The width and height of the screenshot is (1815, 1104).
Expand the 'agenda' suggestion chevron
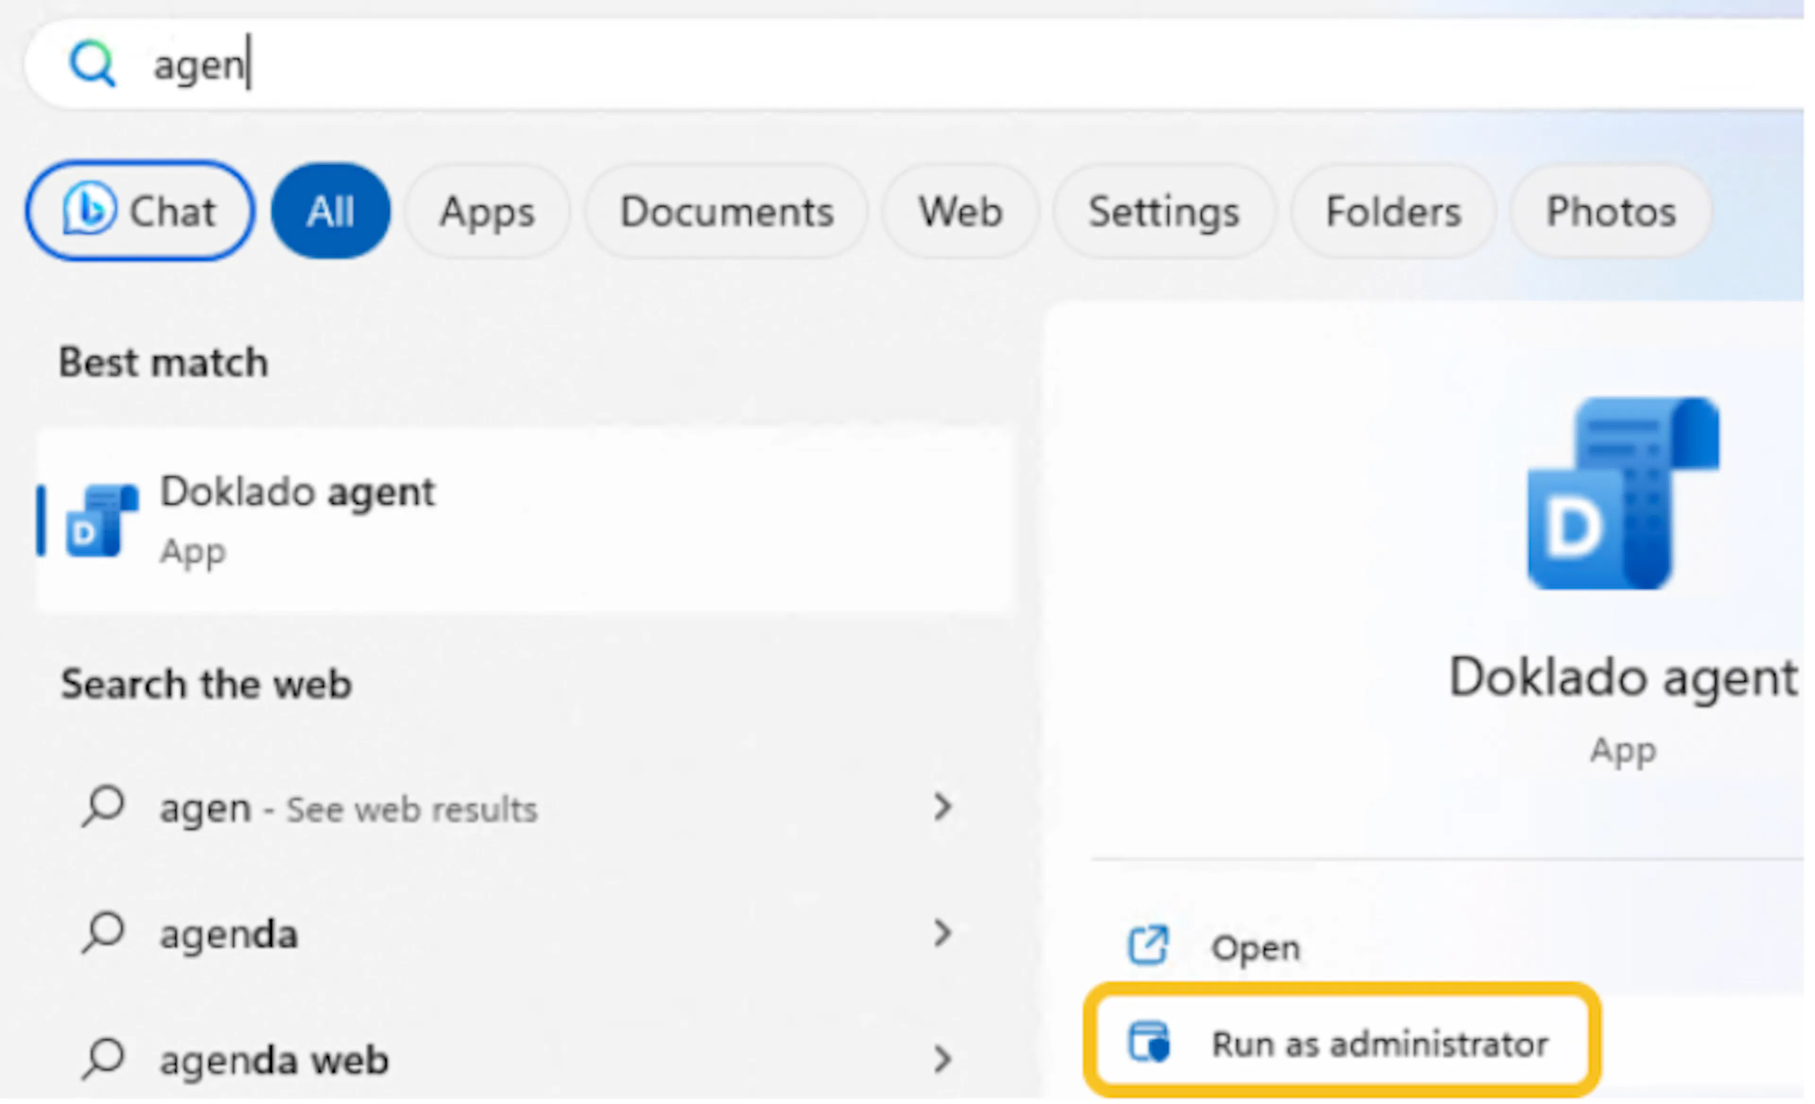(943, 933)
